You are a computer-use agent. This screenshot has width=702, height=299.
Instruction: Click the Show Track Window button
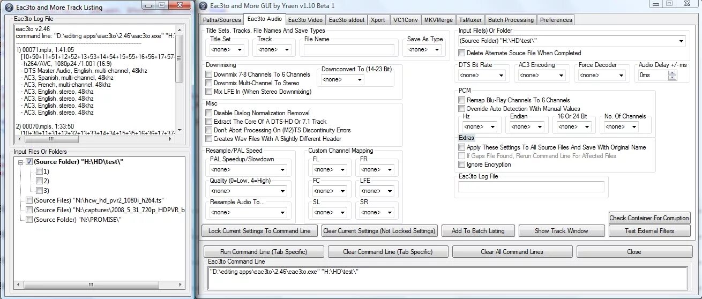point(562,231)
